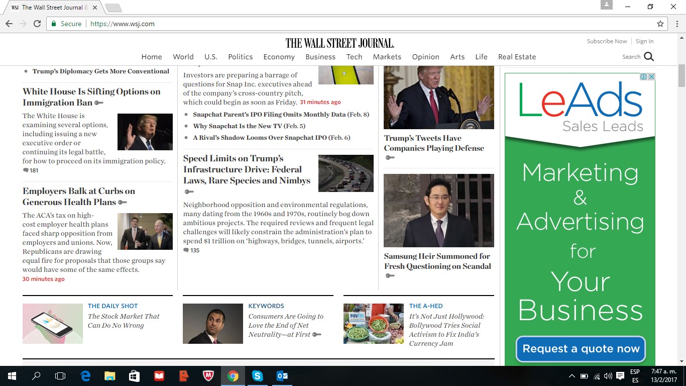Click the 'Request a quote now' button
This screenshot has width=686, height=386.
(581, 349)
